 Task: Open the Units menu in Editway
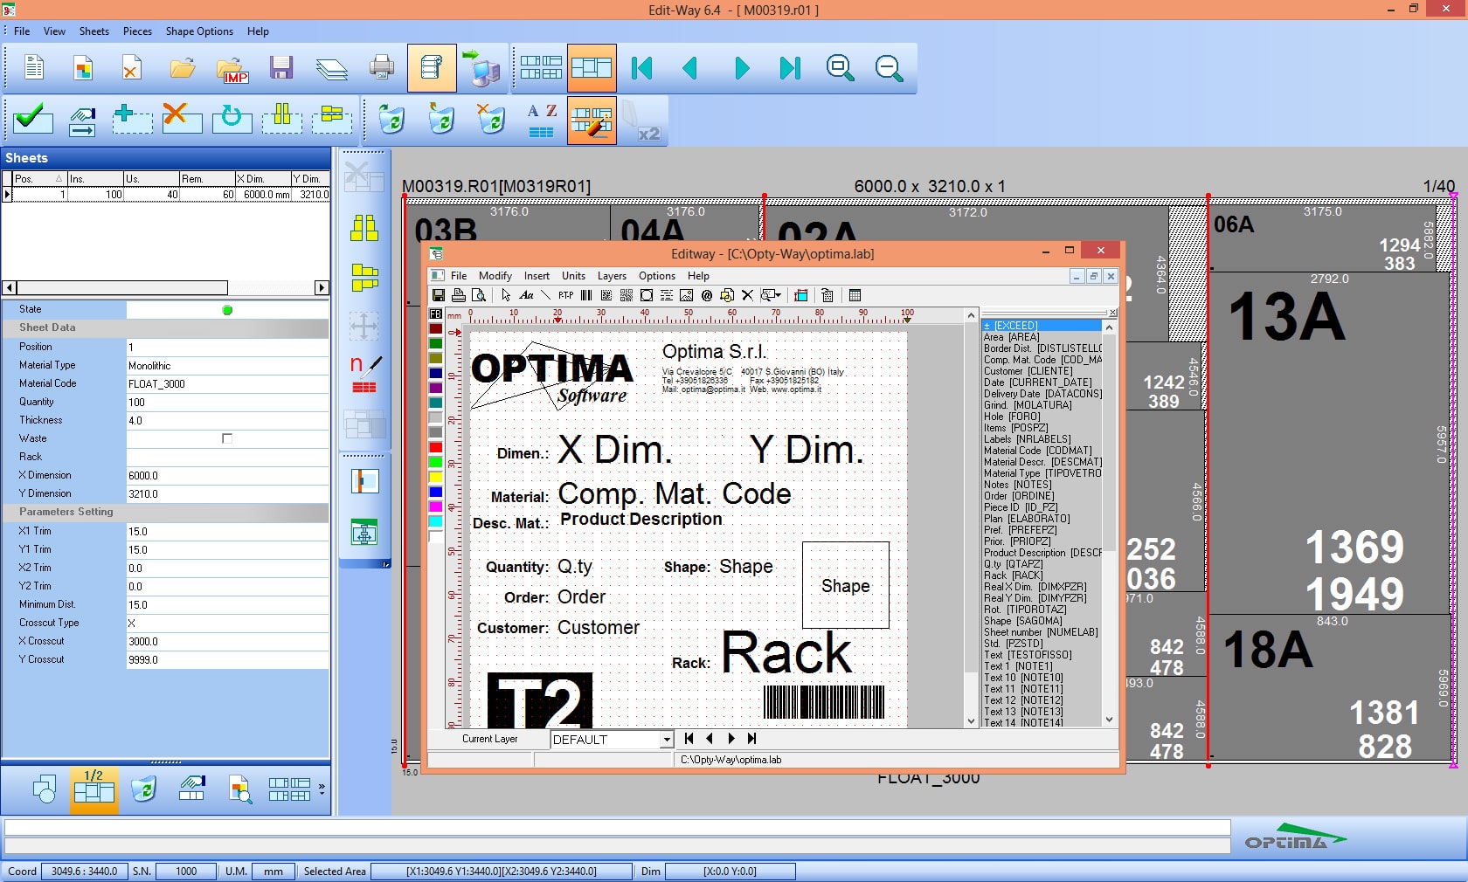573,276
